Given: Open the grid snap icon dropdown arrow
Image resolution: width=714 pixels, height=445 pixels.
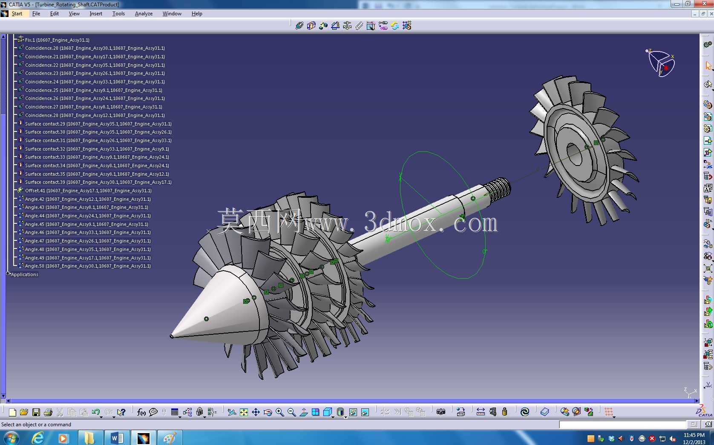Looking at the screenshot, I should (614, 417).
